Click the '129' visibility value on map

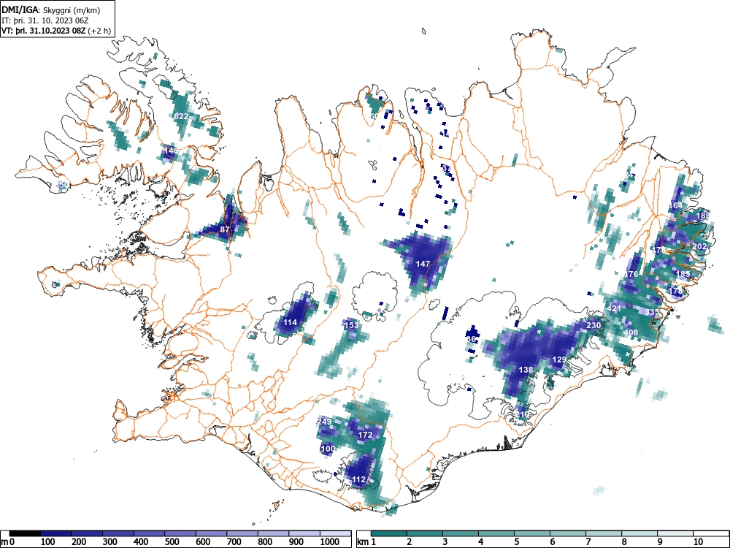(559, 359)
